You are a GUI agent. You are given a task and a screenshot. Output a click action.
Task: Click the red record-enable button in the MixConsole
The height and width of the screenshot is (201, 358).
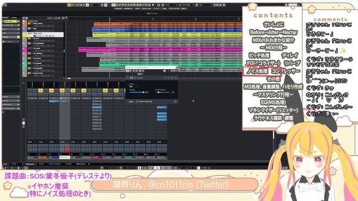pos(67,150)
